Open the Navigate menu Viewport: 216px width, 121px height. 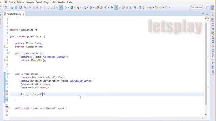[30, 2]
